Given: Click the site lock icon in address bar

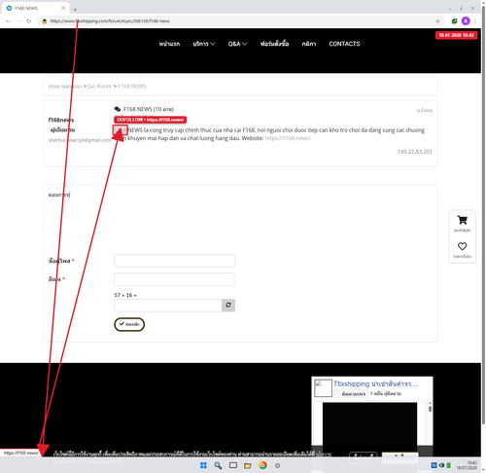Looking at the screenshot, I should coord(45,21).
